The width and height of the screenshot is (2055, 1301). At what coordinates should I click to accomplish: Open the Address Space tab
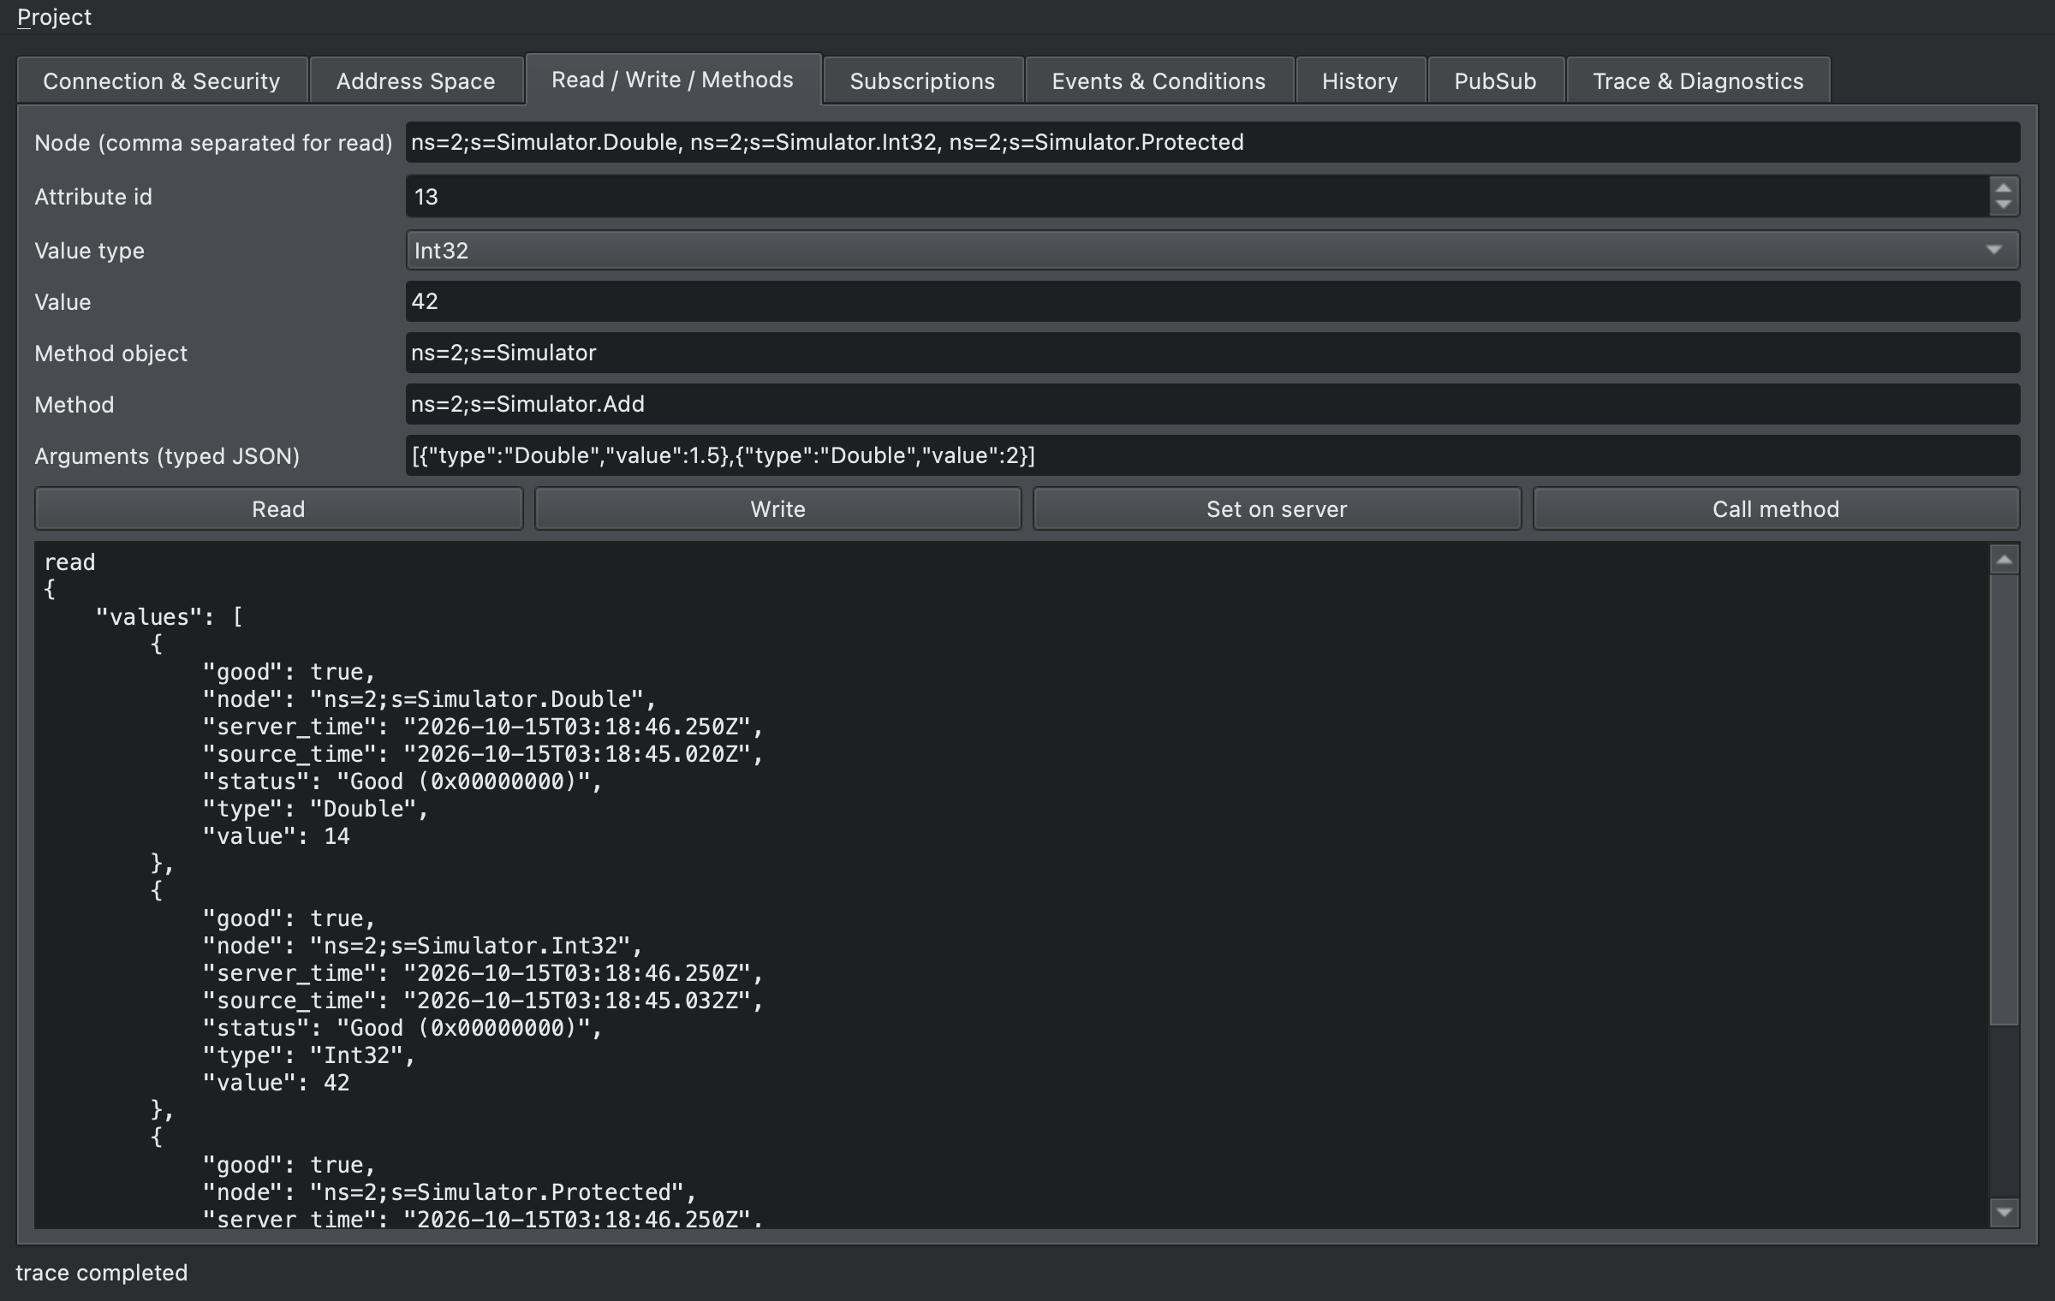coord(415,81)
